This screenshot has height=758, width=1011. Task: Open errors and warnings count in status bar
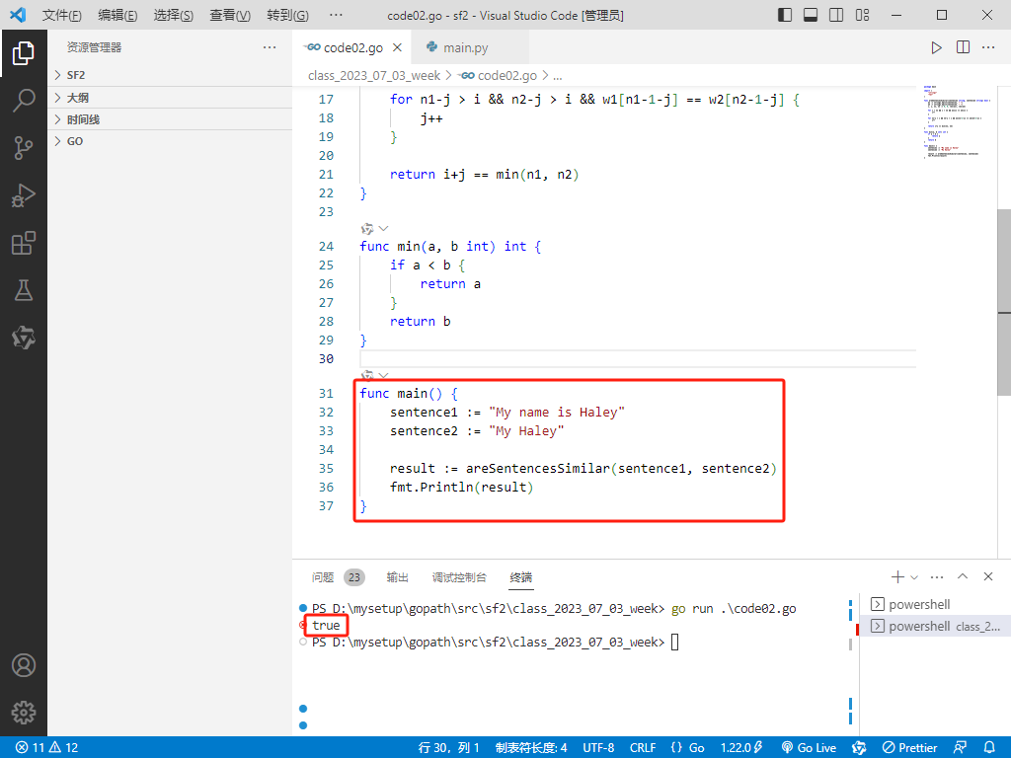(x=46, y=747)
